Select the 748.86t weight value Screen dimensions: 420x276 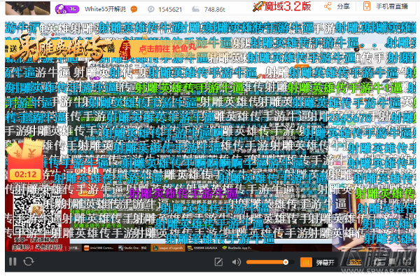(x=215, y=10)
